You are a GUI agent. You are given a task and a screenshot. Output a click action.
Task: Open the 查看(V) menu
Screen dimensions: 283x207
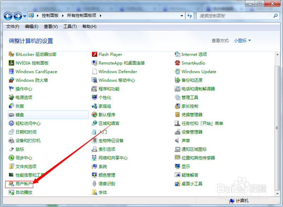click(x=51, y=26)
